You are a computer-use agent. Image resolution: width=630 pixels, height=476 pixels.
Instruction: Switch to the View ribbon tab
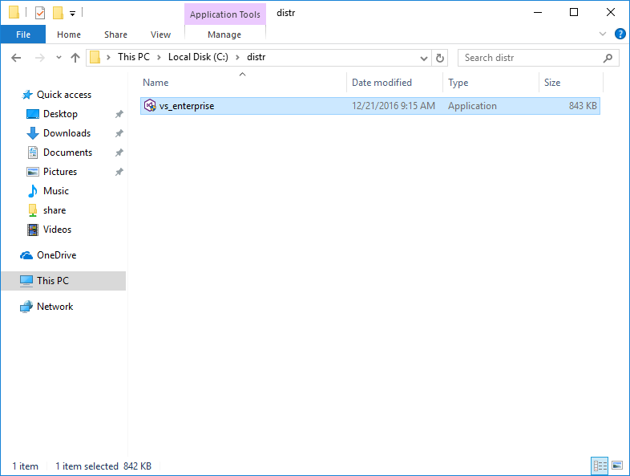pos(160,35)
